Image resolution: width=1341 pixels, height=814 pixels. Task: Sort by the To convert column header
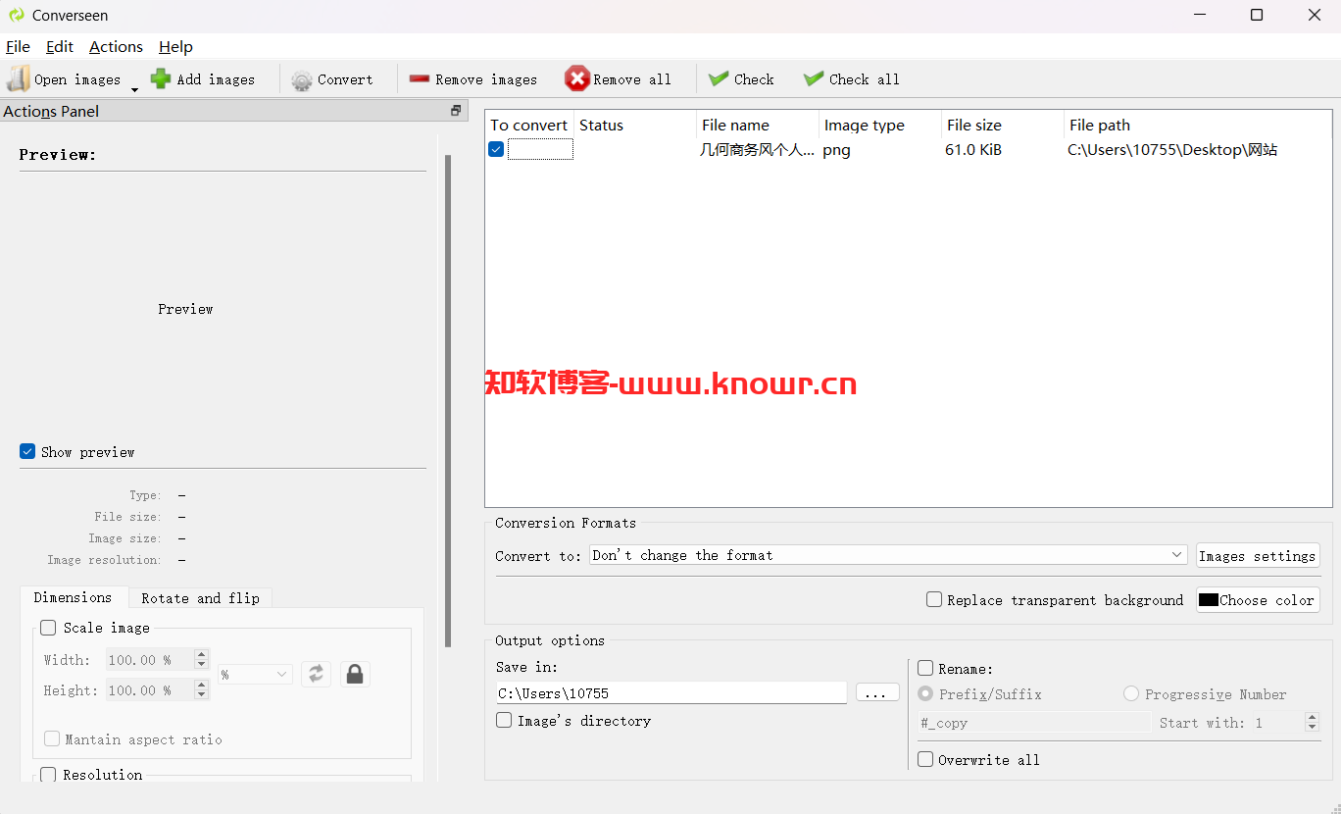click(x=529, y=125)
